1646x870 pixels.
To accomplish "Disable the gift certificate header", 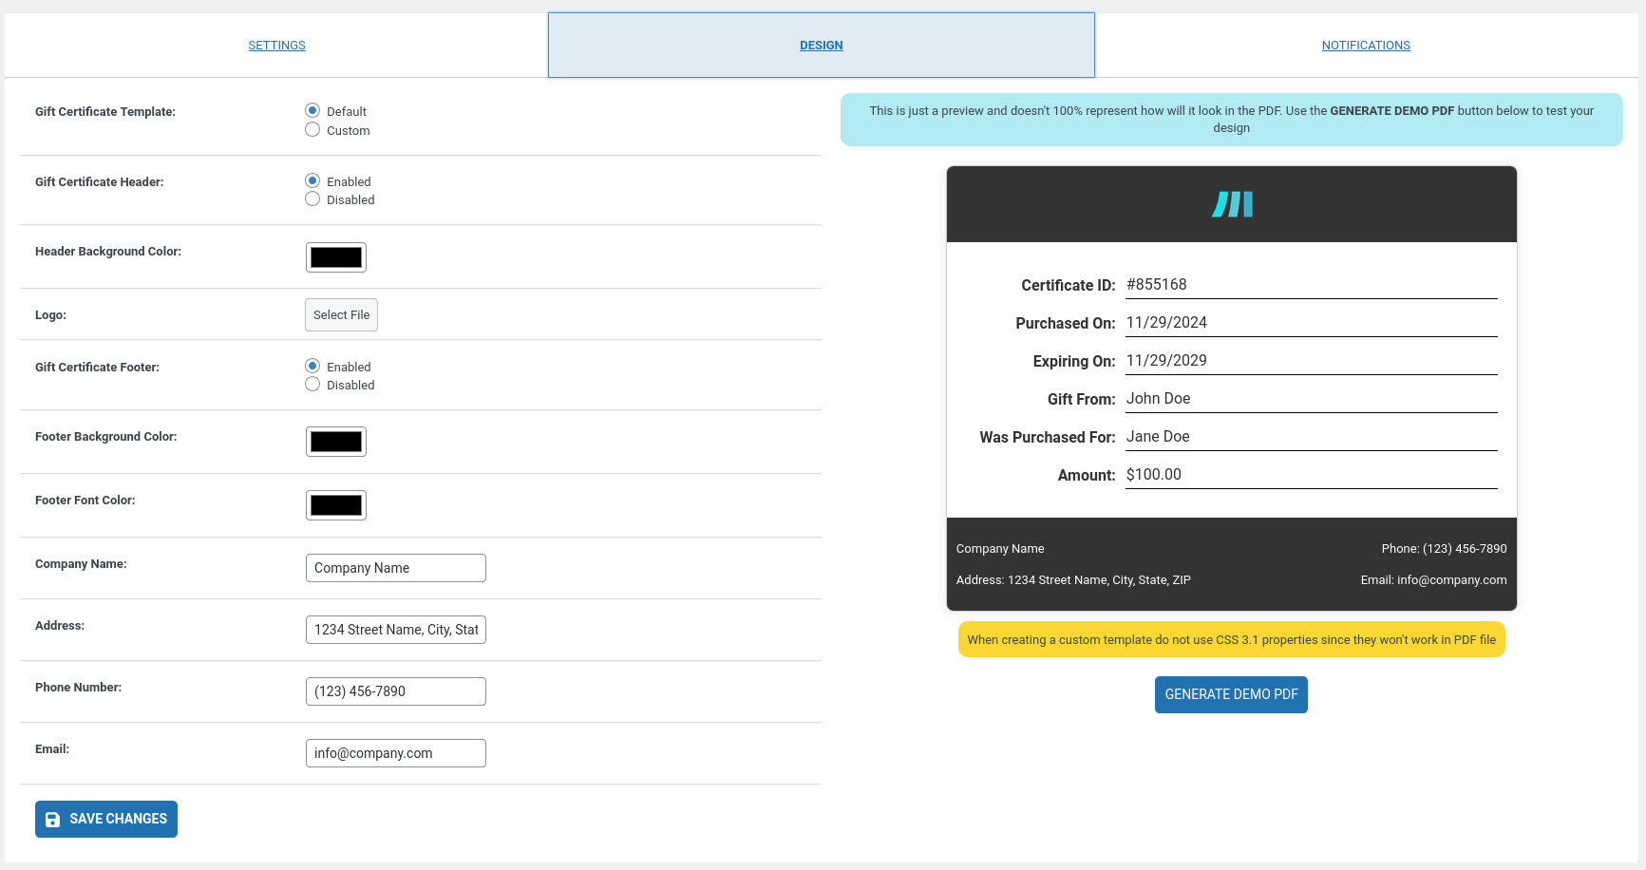I will tap(312, 199).
